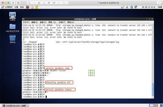The width and height of the screenshot is (163, 107).
Task: Click the 'tail -100f' storaged.log command line
Action: point(87,42)
